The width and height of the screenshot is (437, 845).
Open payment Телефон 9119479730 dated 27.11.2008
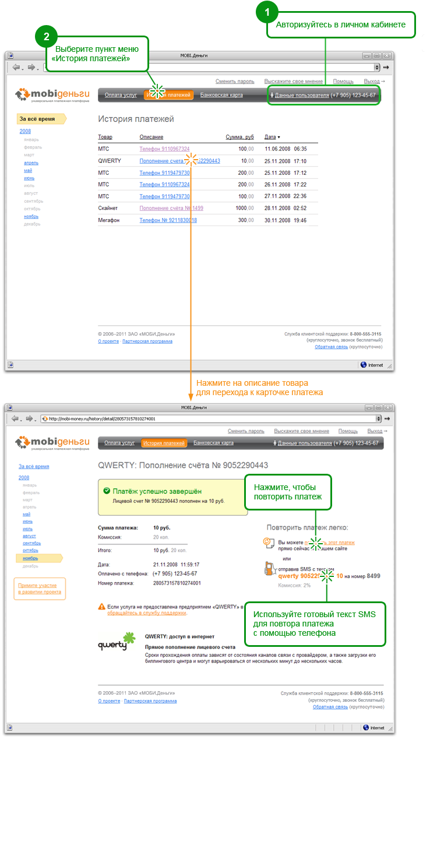164,196
